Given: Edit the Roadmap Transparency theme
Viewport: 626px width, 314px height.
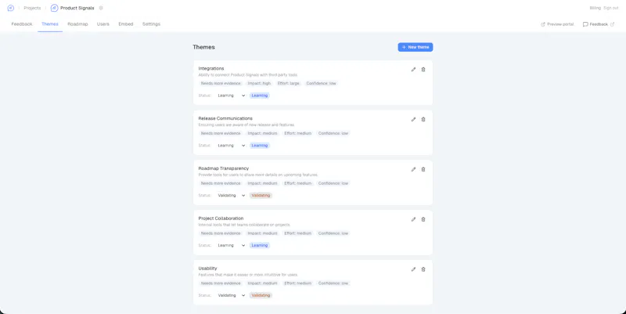Looking at the screenshot, I should [414, 169].
